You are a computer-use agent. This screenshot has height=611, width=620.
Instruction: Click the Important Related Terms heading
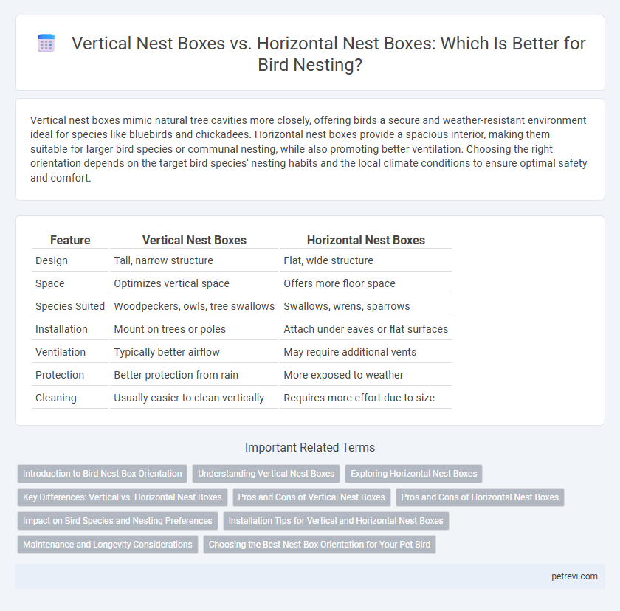[x=310, y=447]
